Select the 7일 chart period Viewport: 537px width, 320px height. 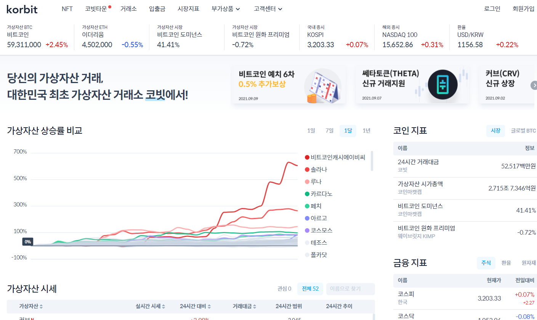(329, 131)
